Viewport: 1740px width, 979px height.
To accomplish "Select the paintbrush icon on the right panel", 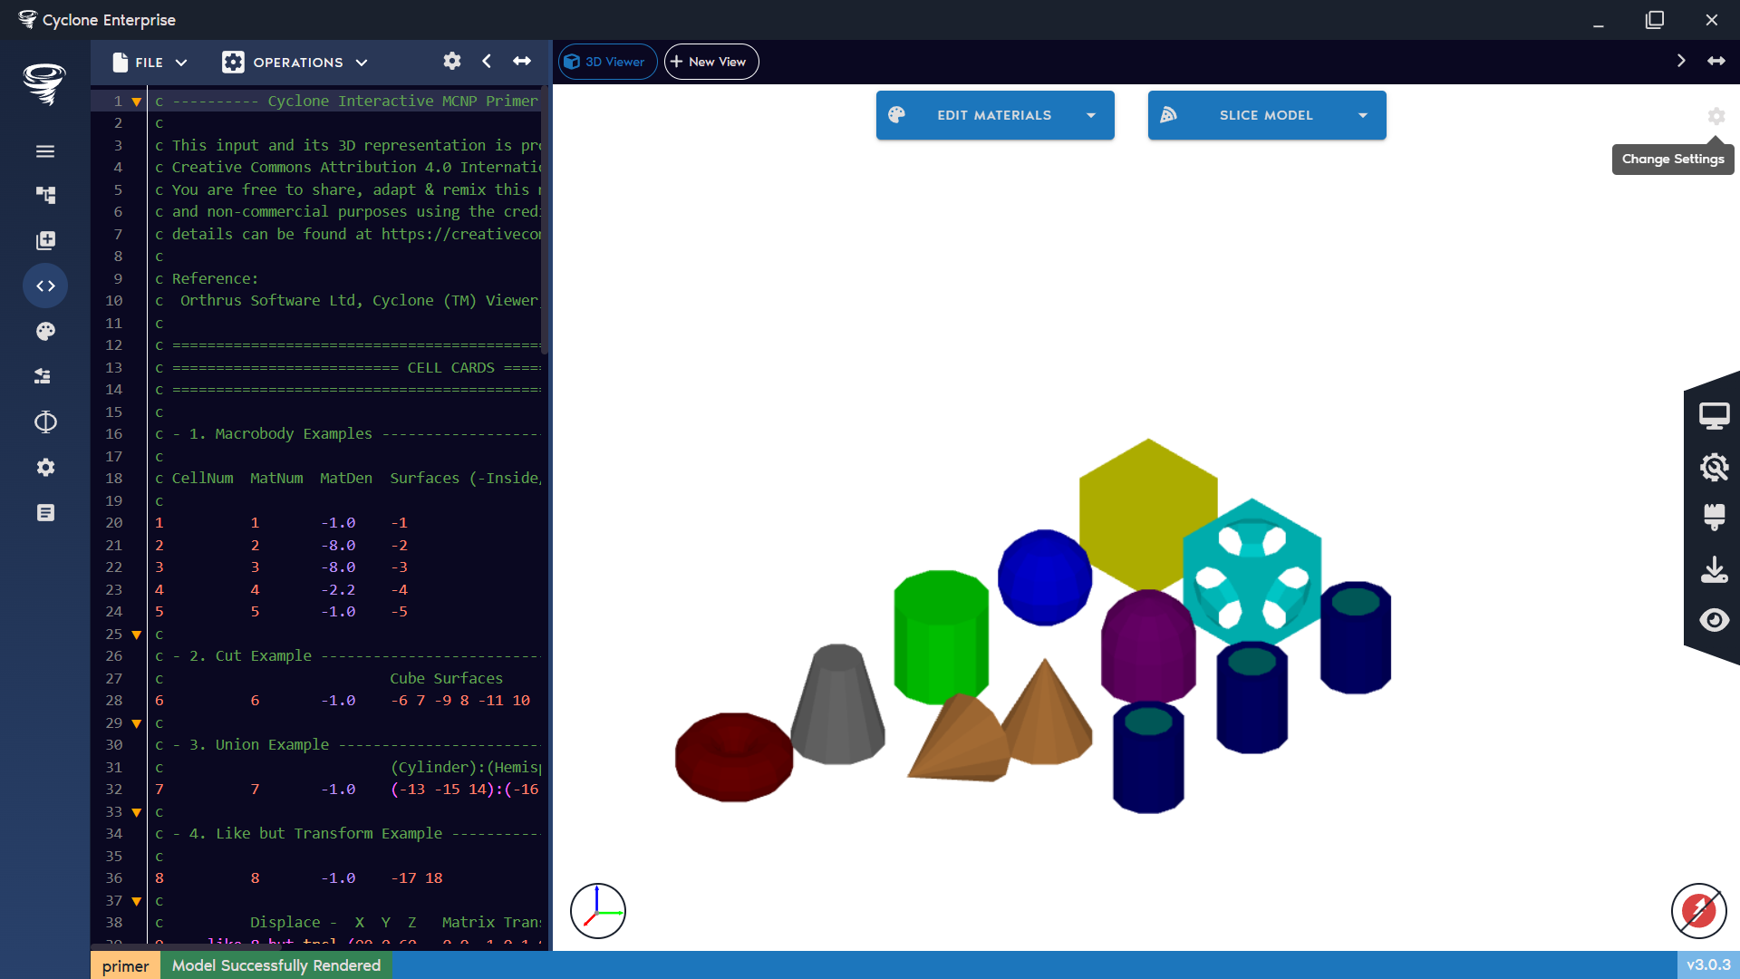I will tap(1716, 518).
